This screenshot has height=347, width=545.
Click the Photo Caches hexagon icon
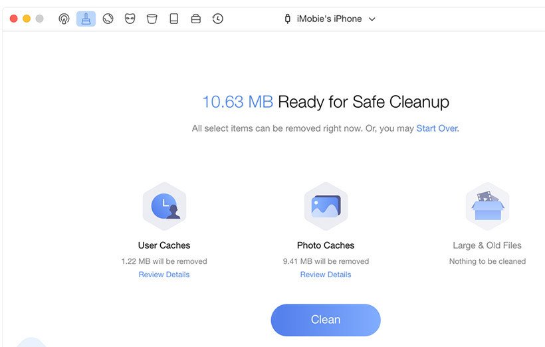[326, 206]
